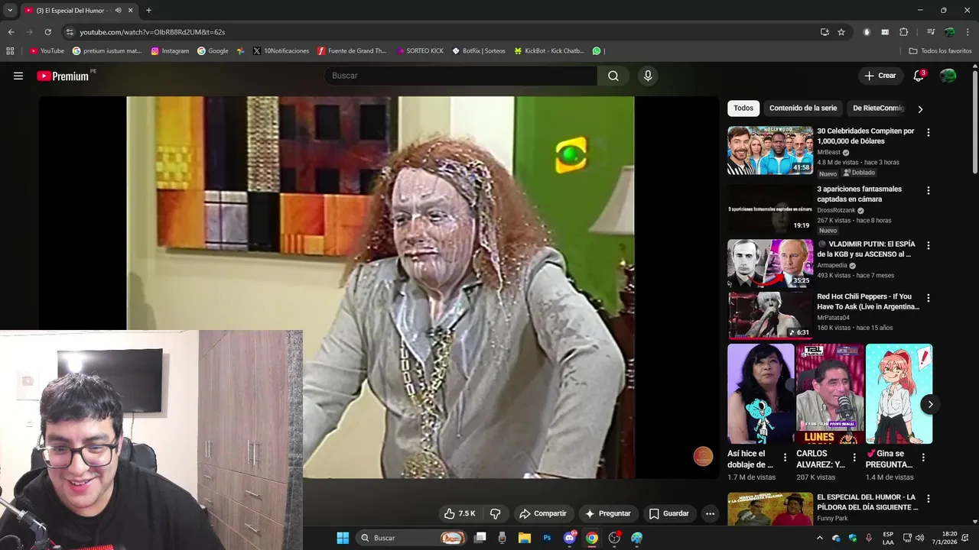The width and height of the screenshot is (979, 550).
Task: Go to YouTube Premium home logo
Action: (63, 76)
